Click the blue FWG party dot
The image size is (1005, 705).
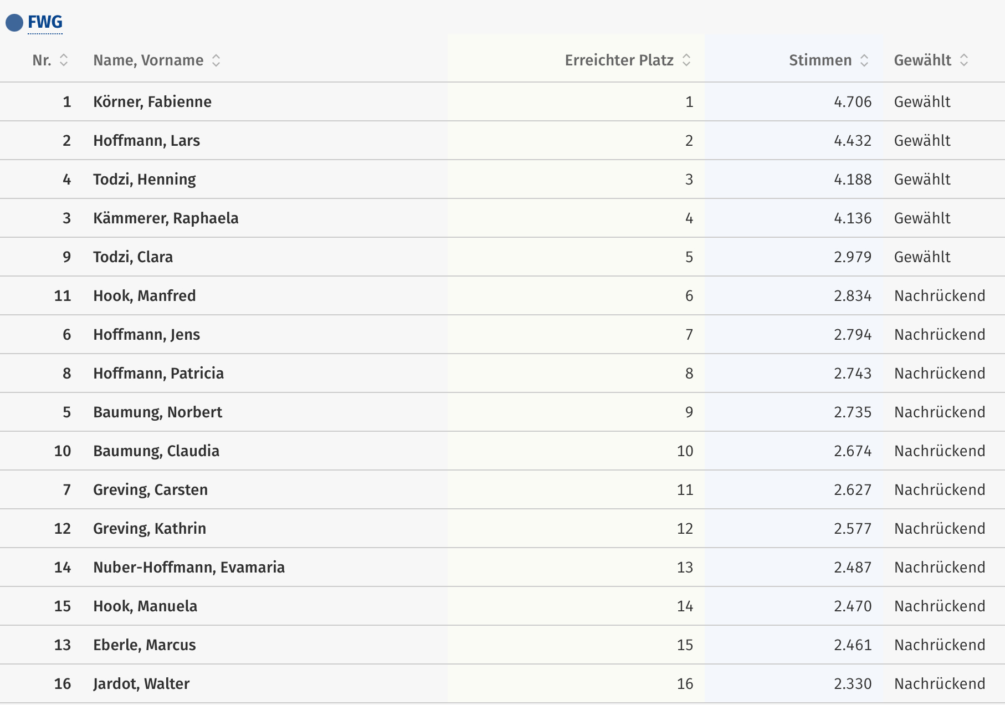point(14,23)
